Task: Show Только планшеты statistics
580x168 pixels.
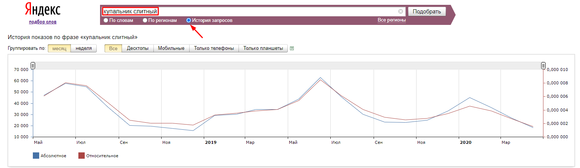Action: 263,48
